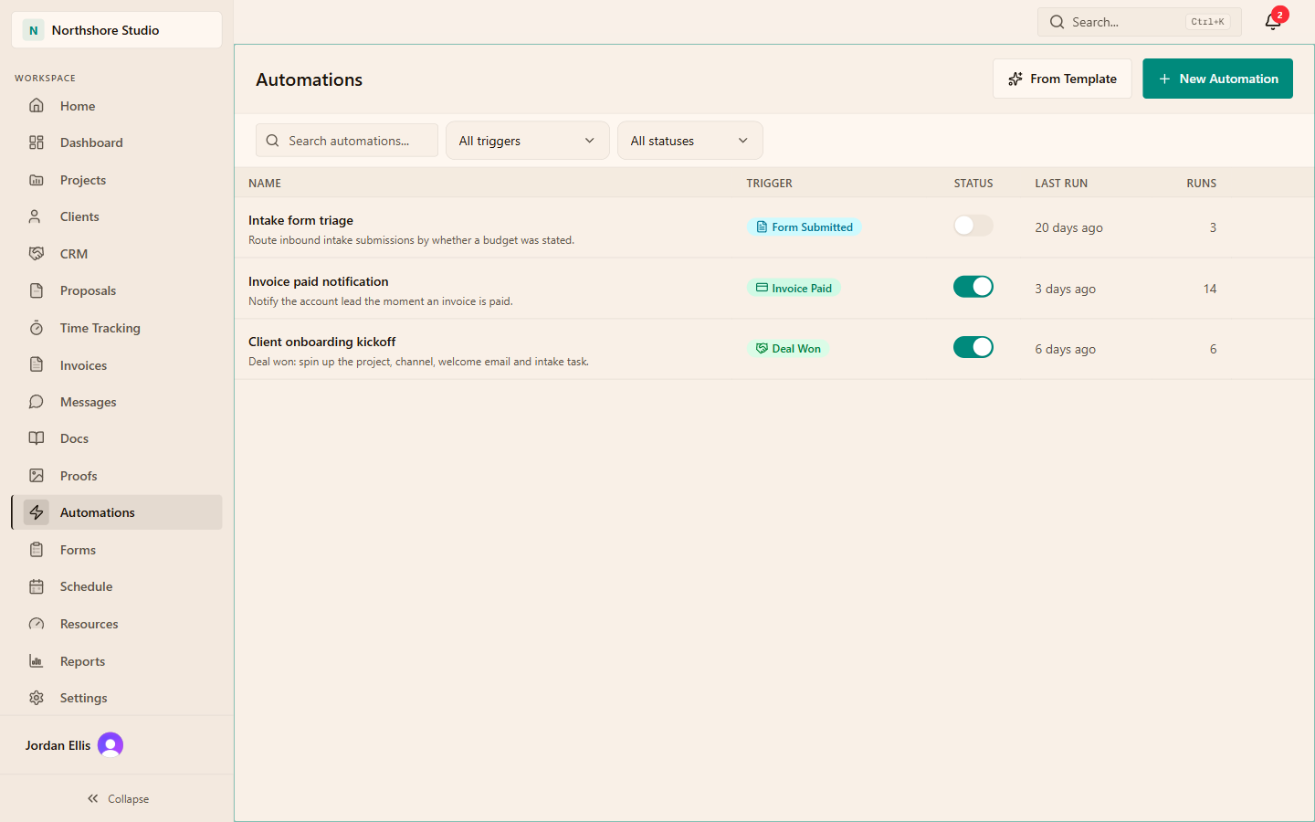
Task: Click the Settings gear icon
Action: point(37,698)
